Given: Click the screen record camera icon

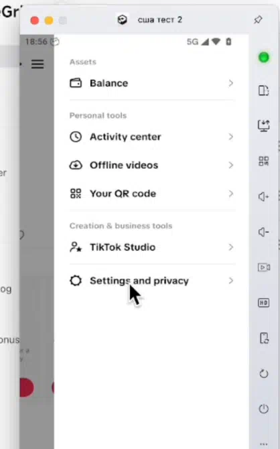Looking at the screenshot, I should 264,267.
